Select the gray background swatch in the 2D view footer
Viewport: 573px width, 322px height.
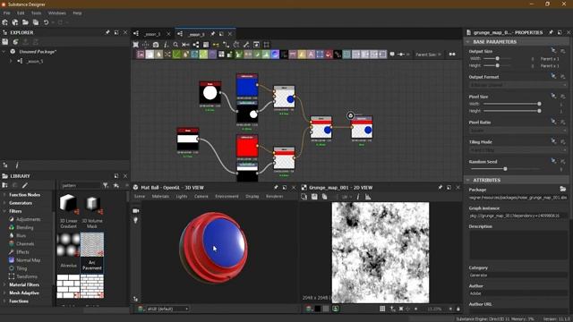326,309
